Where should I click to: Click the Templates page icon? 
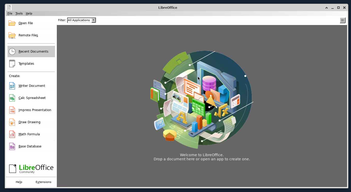(12, 64)
